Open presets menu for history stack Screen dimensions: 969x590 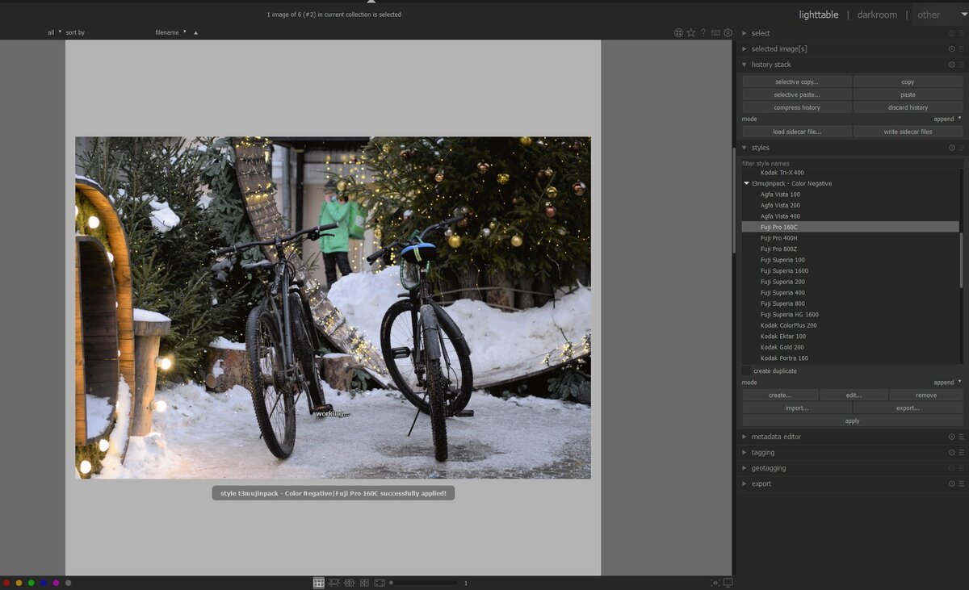[x=961, y=65]
